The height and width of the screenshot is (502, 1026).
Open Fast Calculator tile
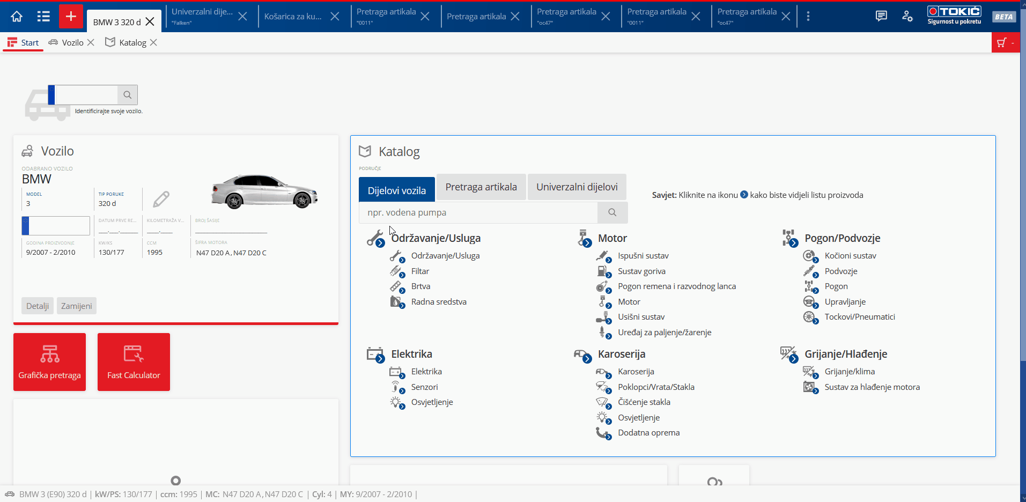(134, 362)
